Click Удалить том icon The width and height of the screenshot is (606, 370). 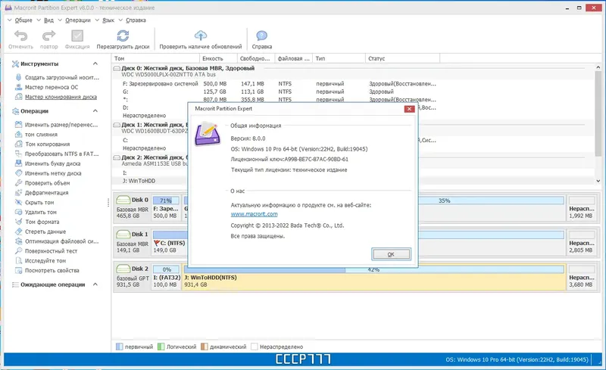click(18, 212)
